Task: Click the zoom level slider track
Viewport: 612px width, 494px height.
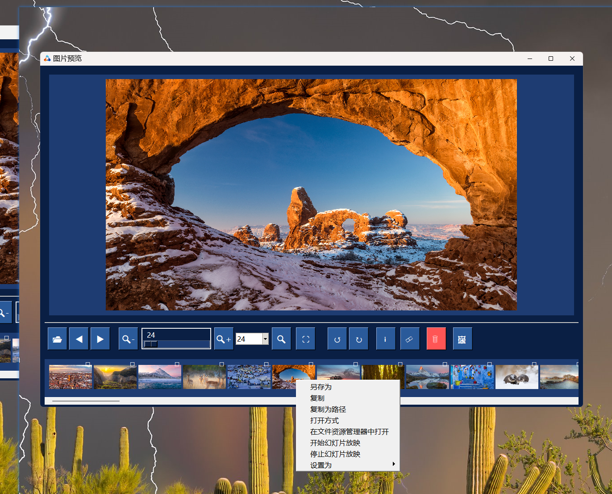Action: click(x=177, y=344)
